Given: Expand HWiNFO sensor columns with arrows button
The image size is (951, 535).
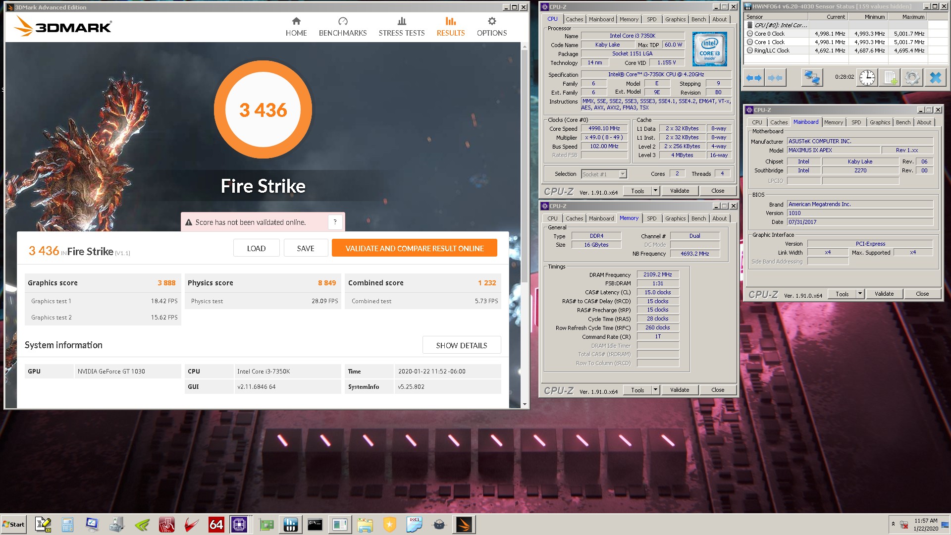Looking at the screenshot, I should point(754,78).
